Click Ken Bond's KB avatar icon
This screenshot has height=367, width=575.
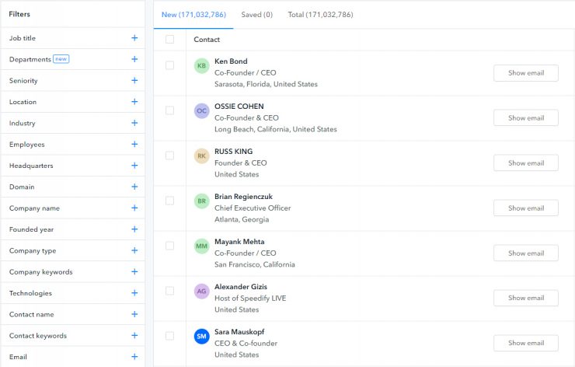click(202, 66)
